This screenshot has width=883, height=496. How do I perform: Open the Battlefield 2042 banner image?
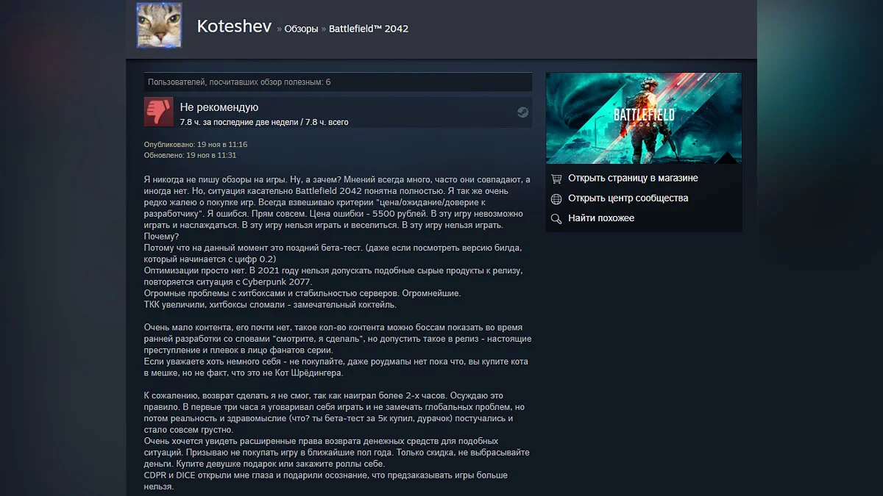(x=643, y=118)
